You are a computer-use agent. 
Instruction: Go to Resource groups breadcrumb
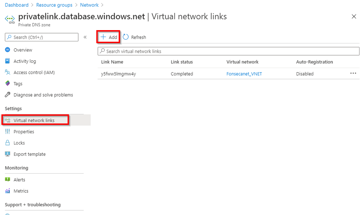pos(54,5)
